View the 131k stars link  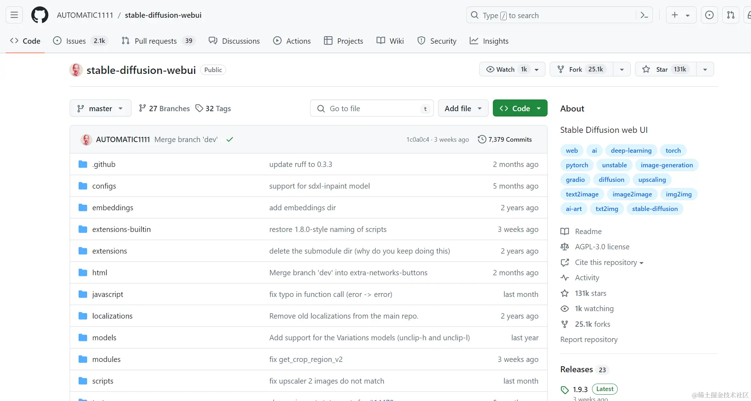coord(584,293)
